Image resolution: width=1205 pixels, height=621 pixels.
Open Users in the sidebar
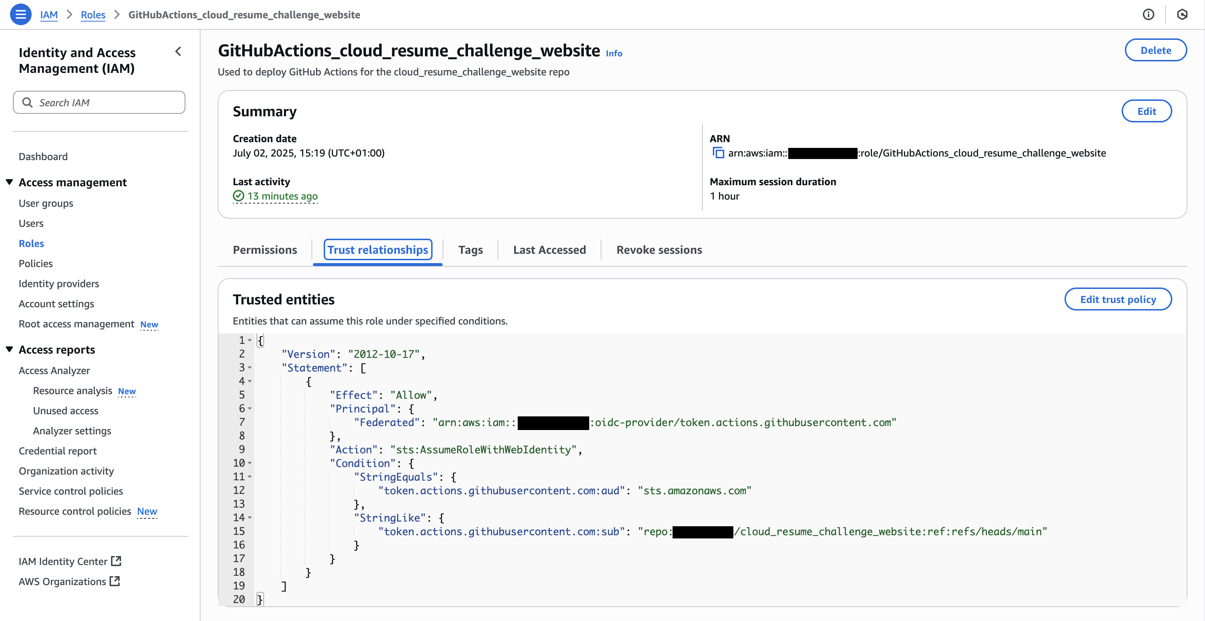click(x=31, y=223)
